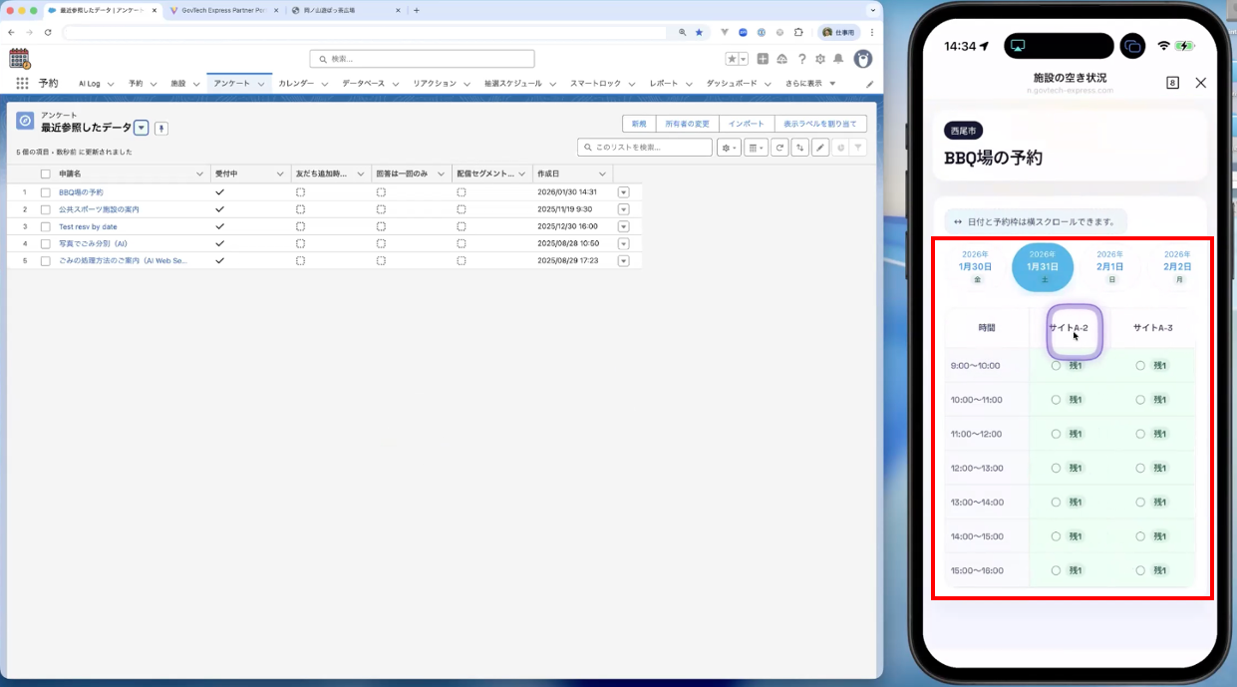Open the AI Log navigation tab
This screenshot has width=1237, height=687.
90,84
